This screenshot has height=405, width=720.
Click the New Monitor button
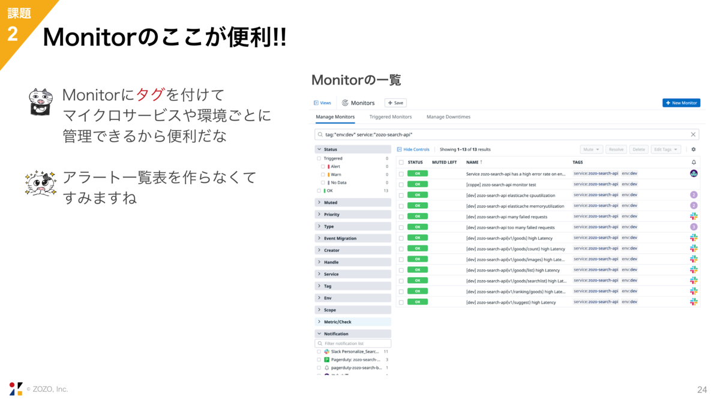tap(681, 103)
